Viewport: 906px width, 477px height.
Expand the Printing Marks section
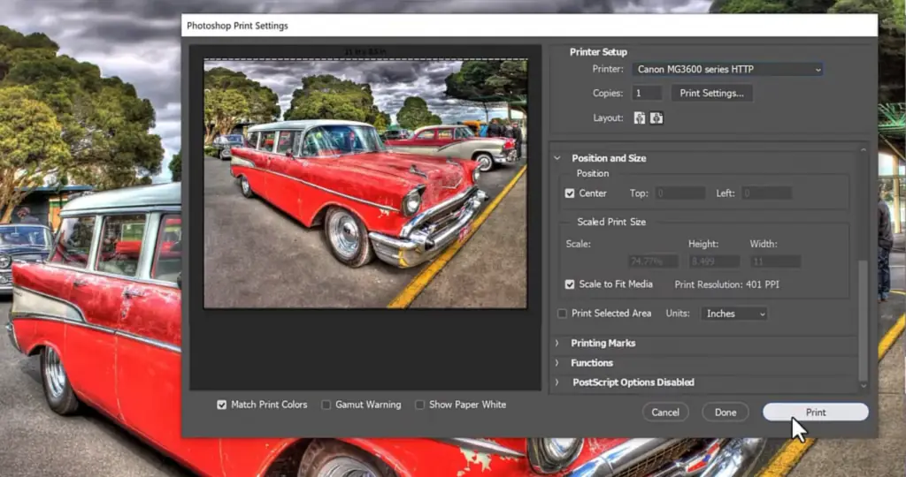[557, 344]
